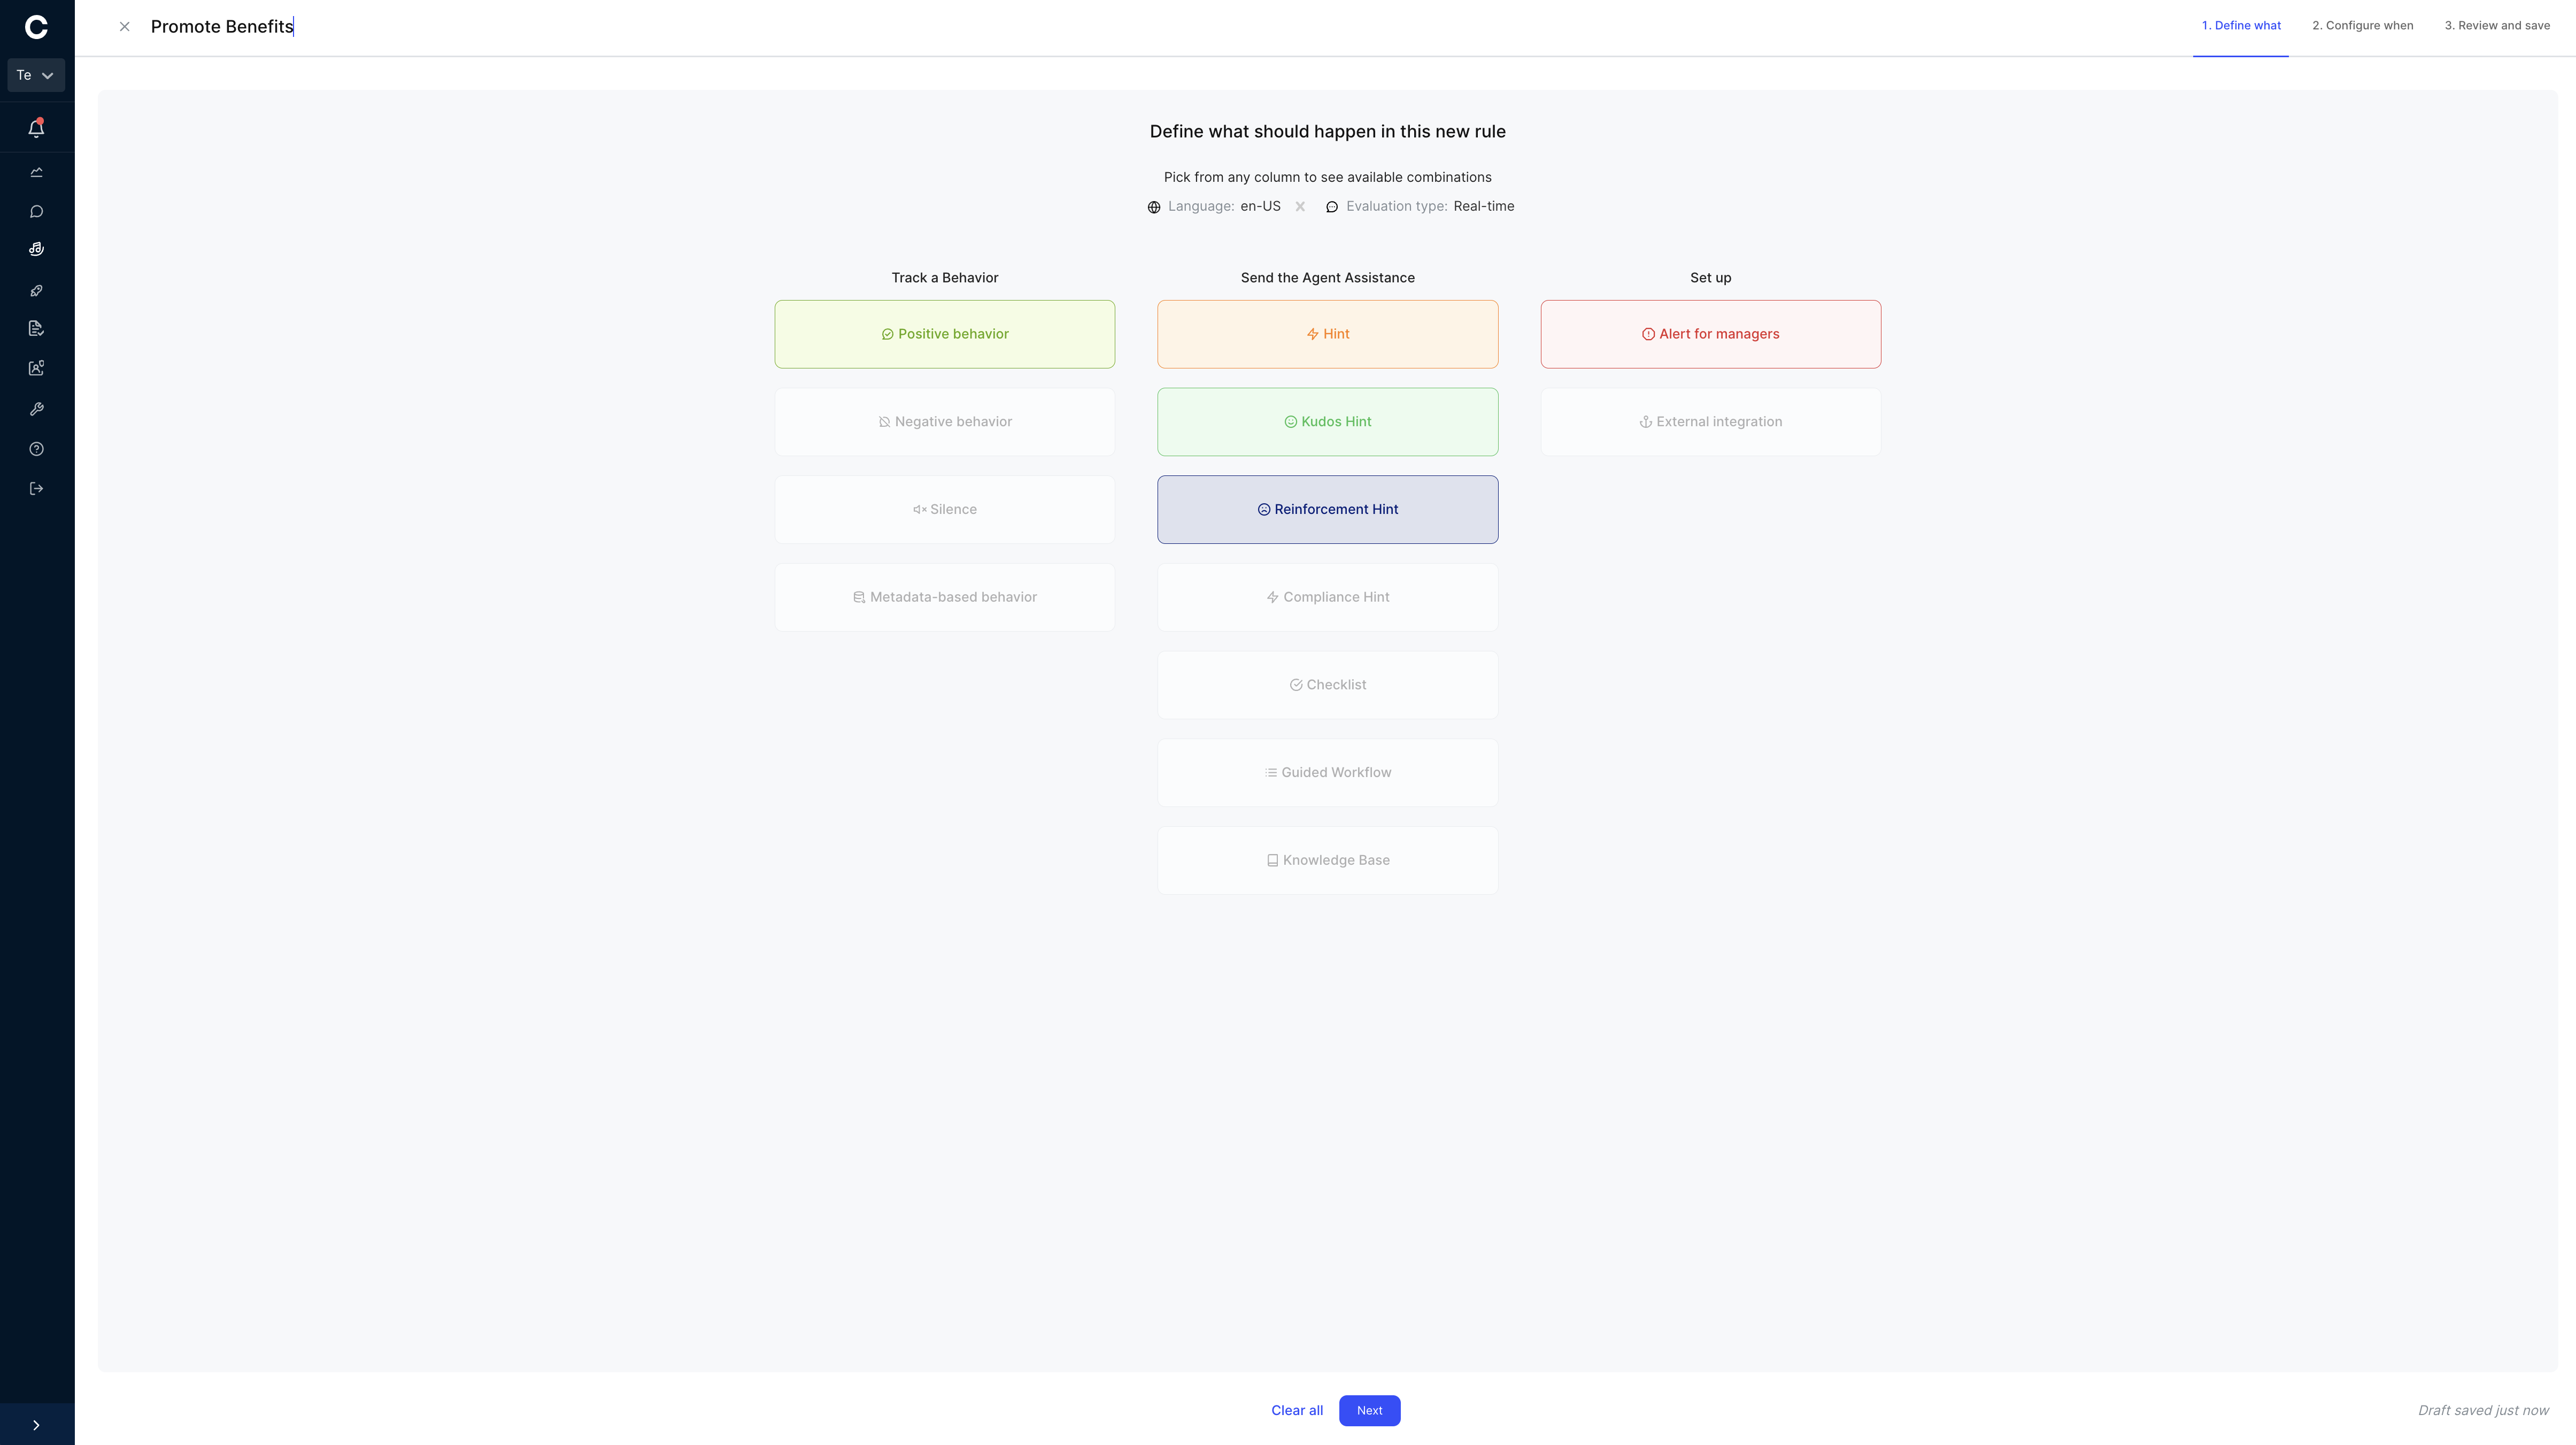Click the Clear all link
The height and width of the screenshot is (1445, 2576).
tap(1297, 1411)
